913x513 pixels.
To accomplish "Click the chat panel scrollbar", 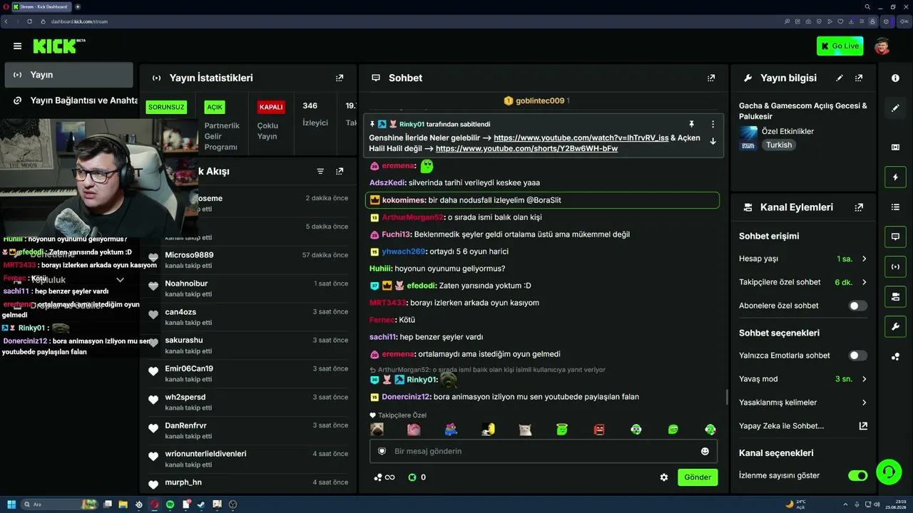I will (x=727, y=397).
